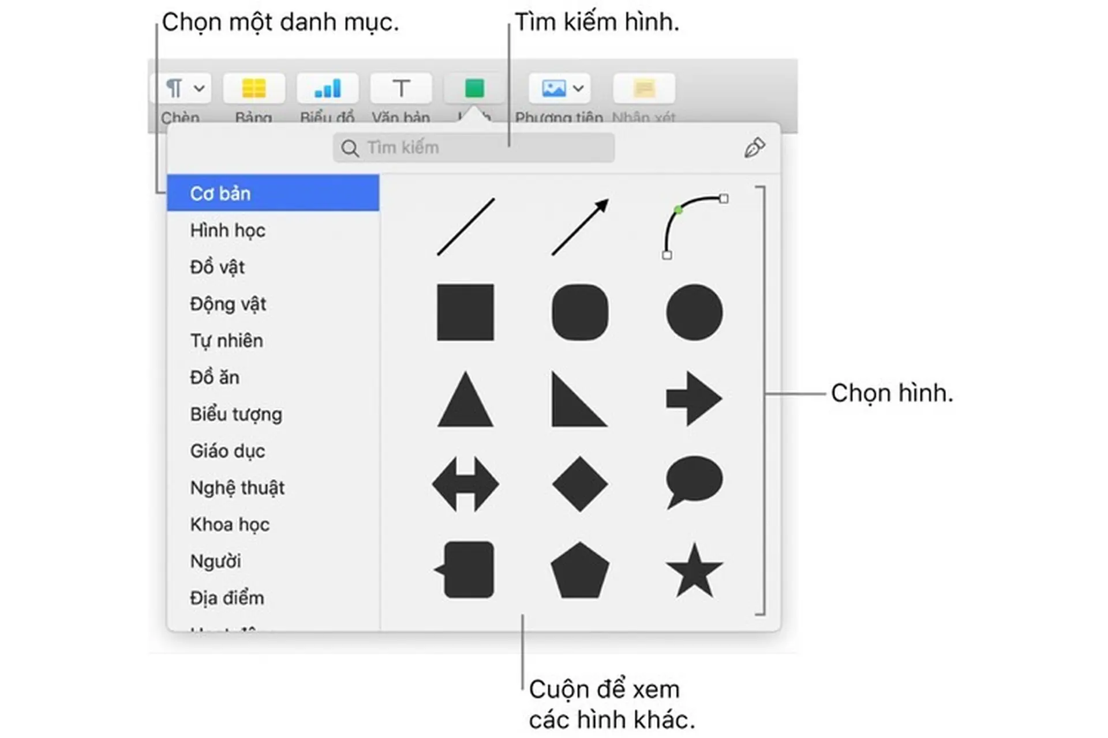Select the straight line shape

466,227
